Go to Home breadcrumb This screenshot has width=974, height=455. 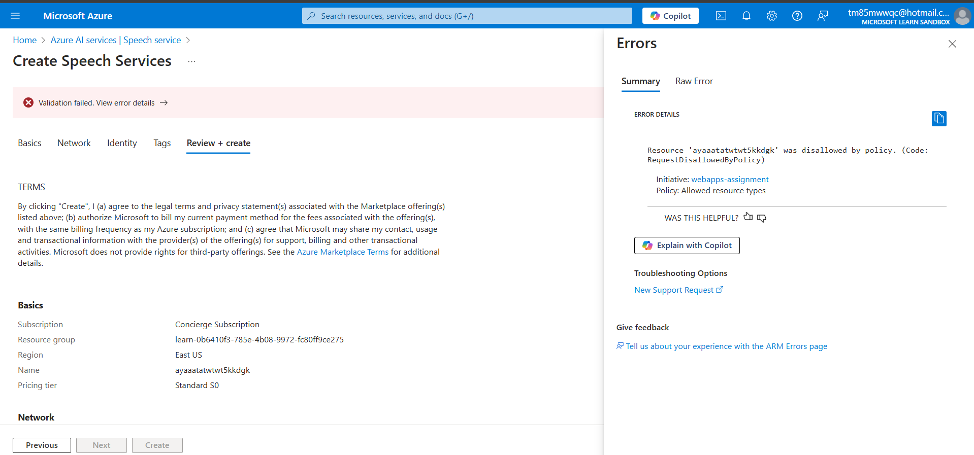coord(25,40)
